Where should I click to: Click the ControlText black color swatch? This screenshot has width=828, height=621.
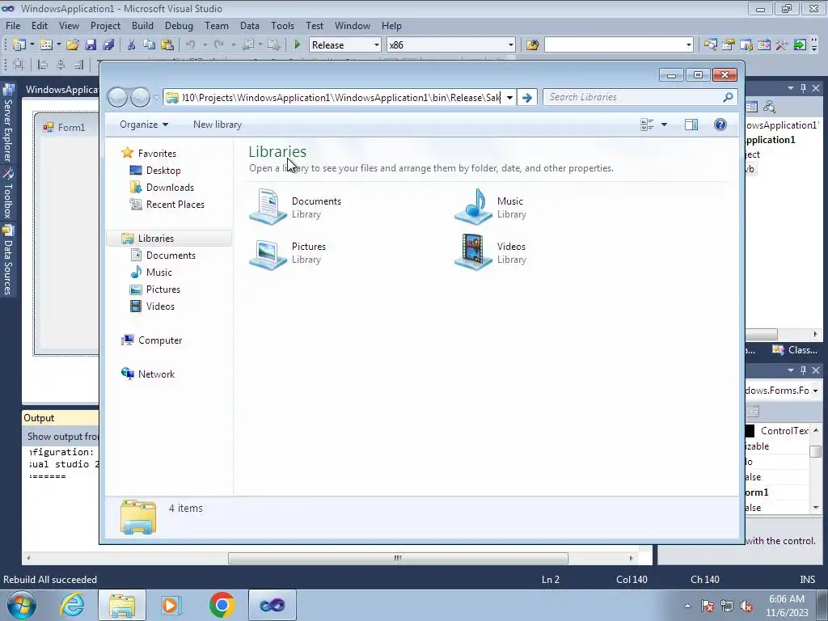(750, 432)
